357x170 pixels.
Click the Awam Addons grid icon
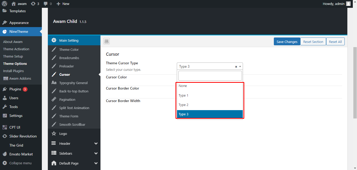pos(5,78)
